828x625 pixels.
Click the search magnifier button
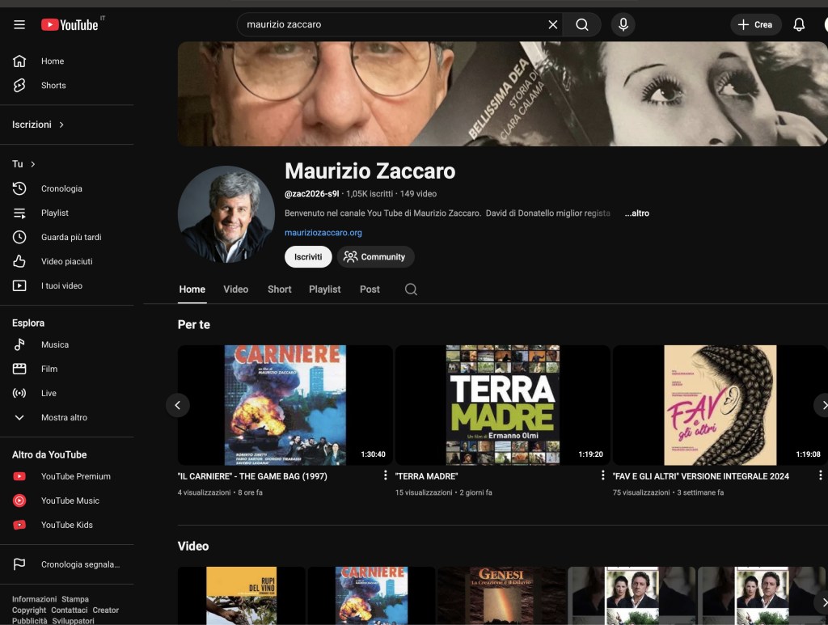(x=582, y=25)
